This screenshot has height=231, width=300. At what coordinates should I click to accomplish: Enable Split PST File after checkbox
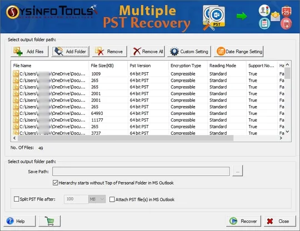[17, 199]
